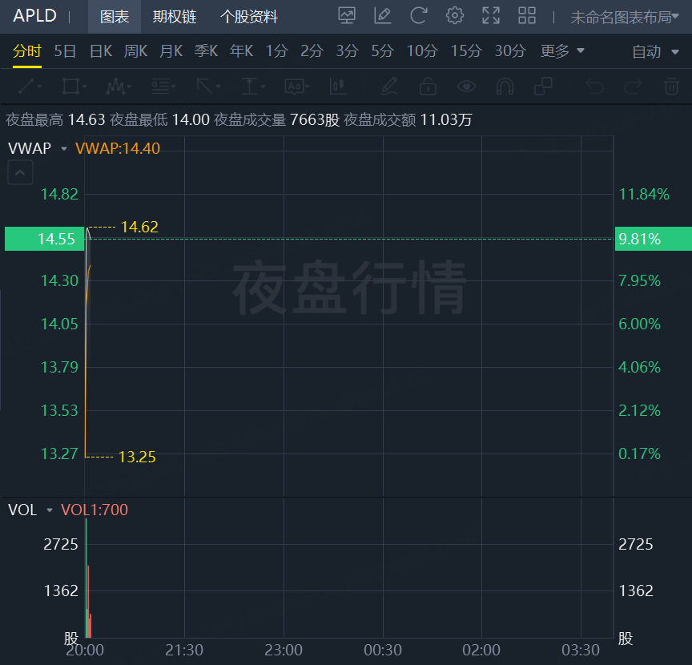
Task: Enter fullscreen chart mode
Action: (x=491, y=16)
